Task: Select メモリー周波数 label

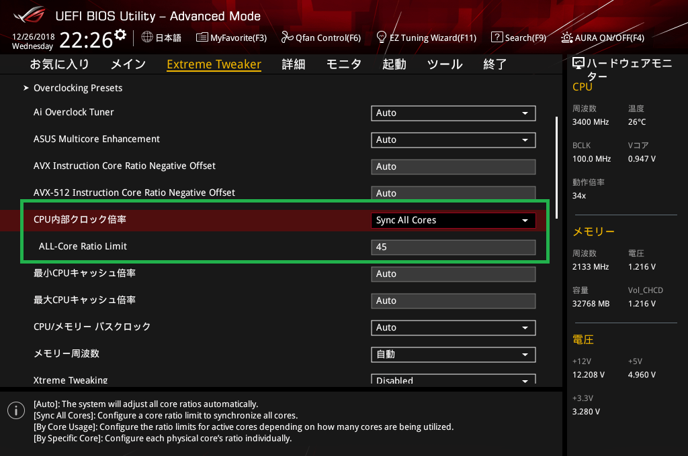Action: tap(67, 353)
